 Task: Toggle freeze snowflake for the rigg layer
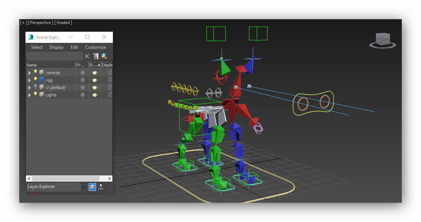[x=82, y=80]
